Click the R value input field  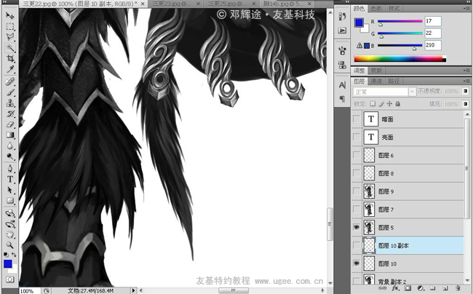point(434,22)
